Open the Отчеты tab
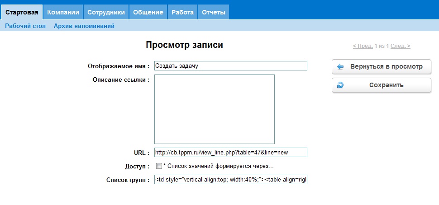Viewport: 439px width, 205px height. [214, 12]
